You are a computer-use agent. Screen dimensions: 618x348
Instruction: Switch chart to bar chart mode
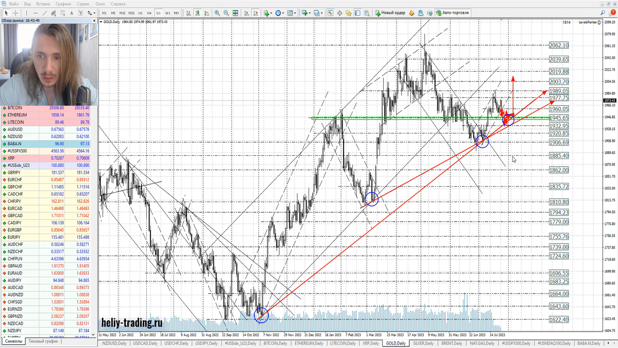pos(188,12)
